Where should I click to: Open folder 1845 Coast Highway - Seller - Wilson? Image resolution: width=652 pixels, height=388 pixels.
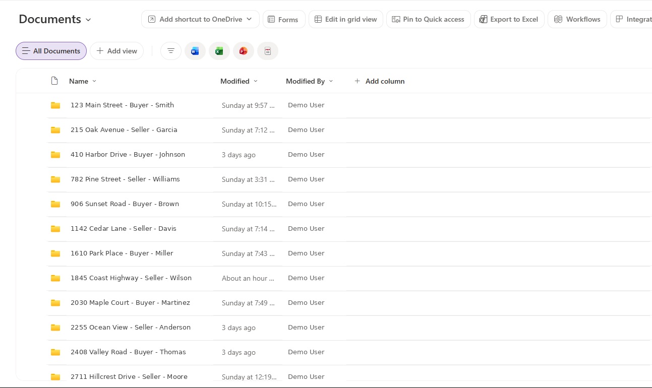tap(131, 278)
